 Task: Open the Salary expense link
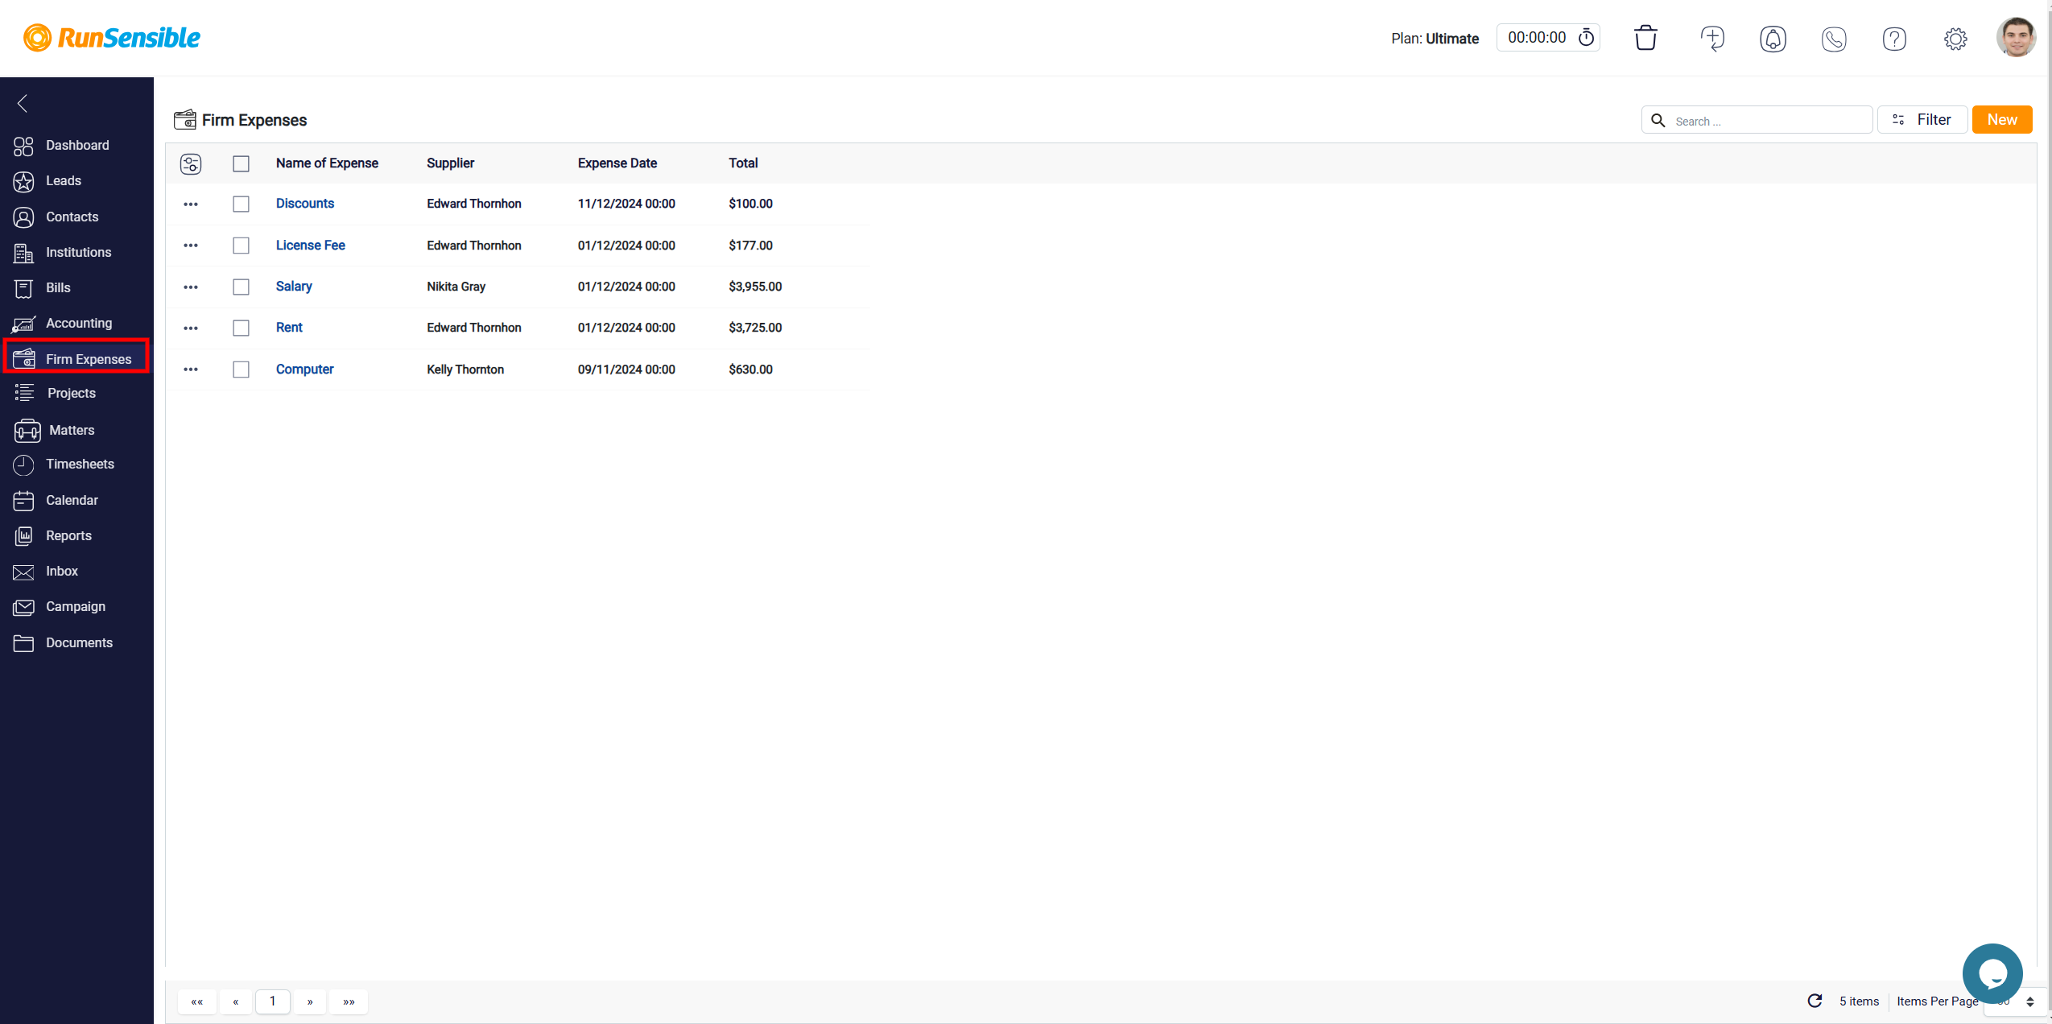293,286
